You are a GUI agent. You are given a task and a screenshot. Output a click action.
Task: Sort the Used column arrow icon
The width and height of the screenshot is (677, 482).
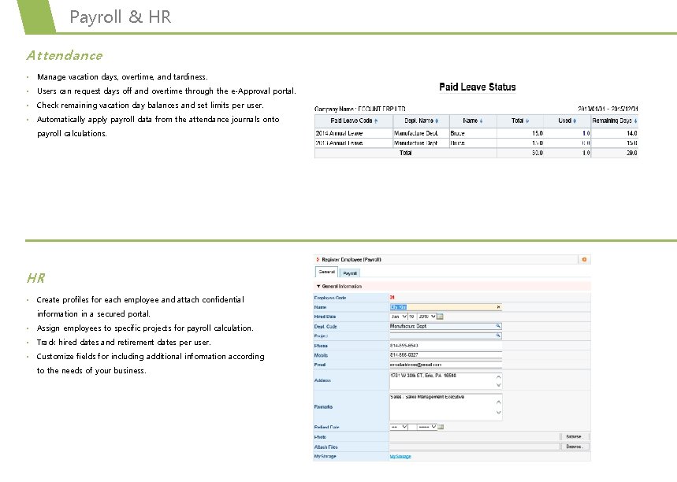pos(575,121)
